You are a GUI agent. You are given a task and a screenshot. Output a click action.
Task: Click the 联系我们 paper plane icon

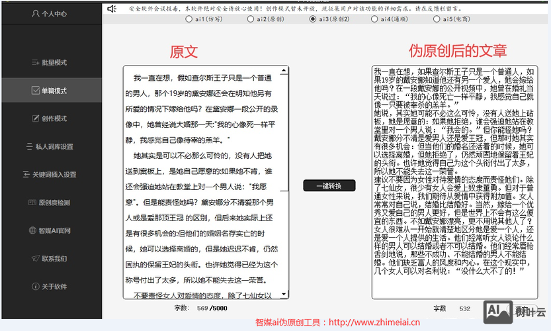[x=36, y=258]
